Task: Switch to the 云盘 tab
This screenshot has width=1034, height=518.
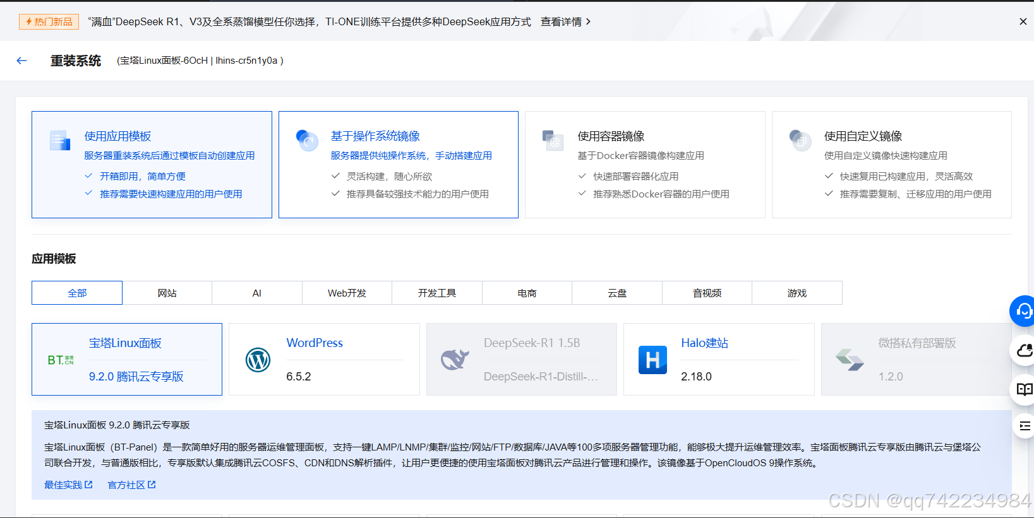Action: tap(617, 293)
